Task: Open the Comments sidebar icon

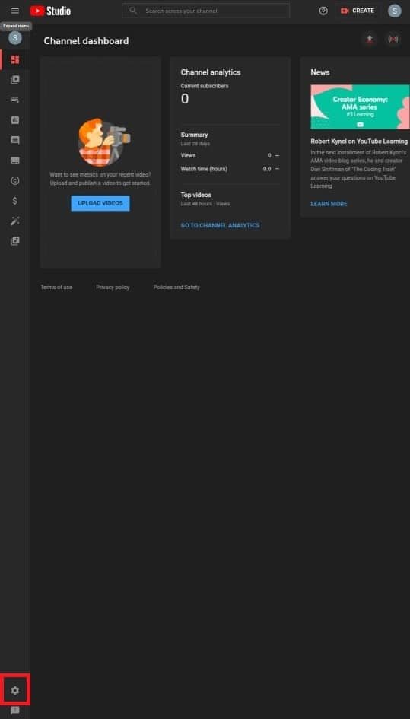Action: coord(15,140)
